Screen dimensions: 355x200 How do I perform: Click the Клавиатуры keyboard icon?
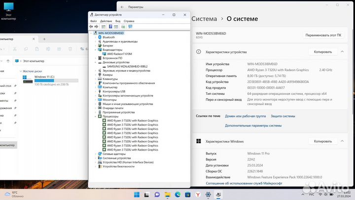(x=100, y=79)
